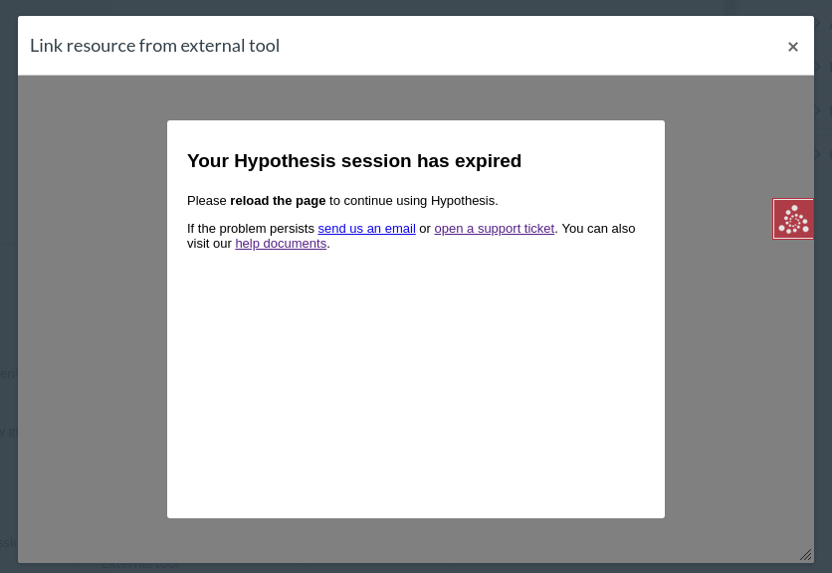832x573 pixels.
Task: Click the 'reload the page' bold text
Action: pyautogui.click(x=278, y=201)
